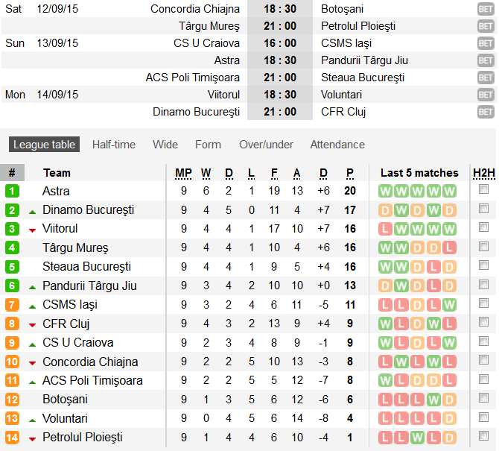Screen dimensions: 499x451
Task: Tick the H2H checkbox for Astra
Action: click(484, 191)
